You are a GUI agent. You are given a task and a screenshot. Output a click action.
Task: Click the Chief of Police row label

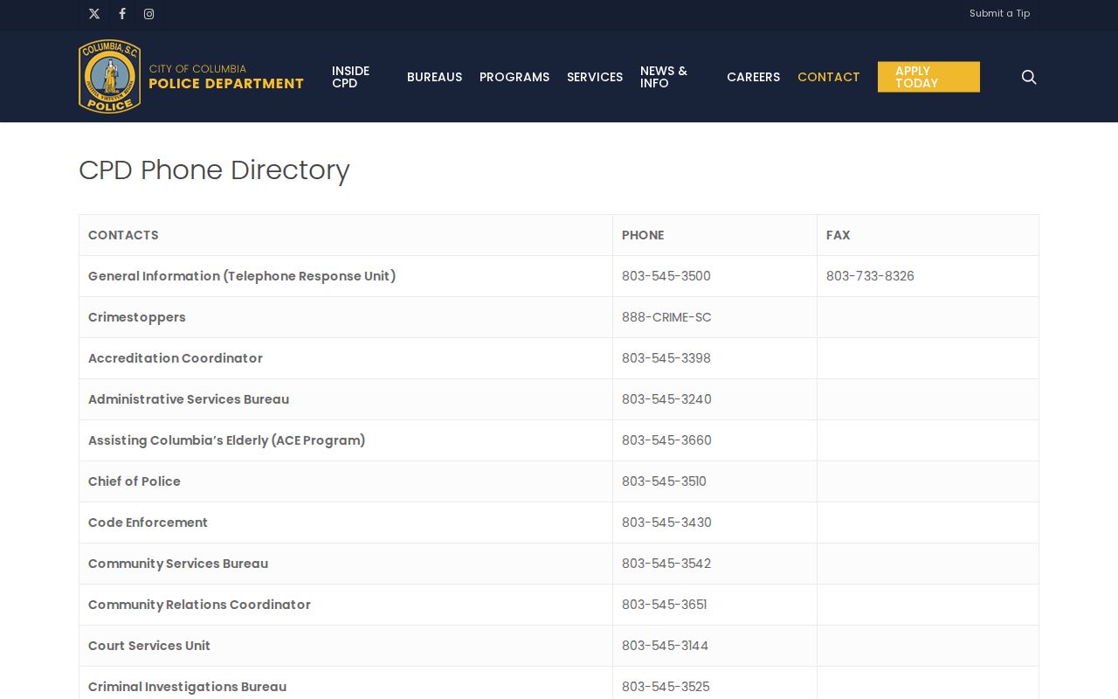point(135,481)
